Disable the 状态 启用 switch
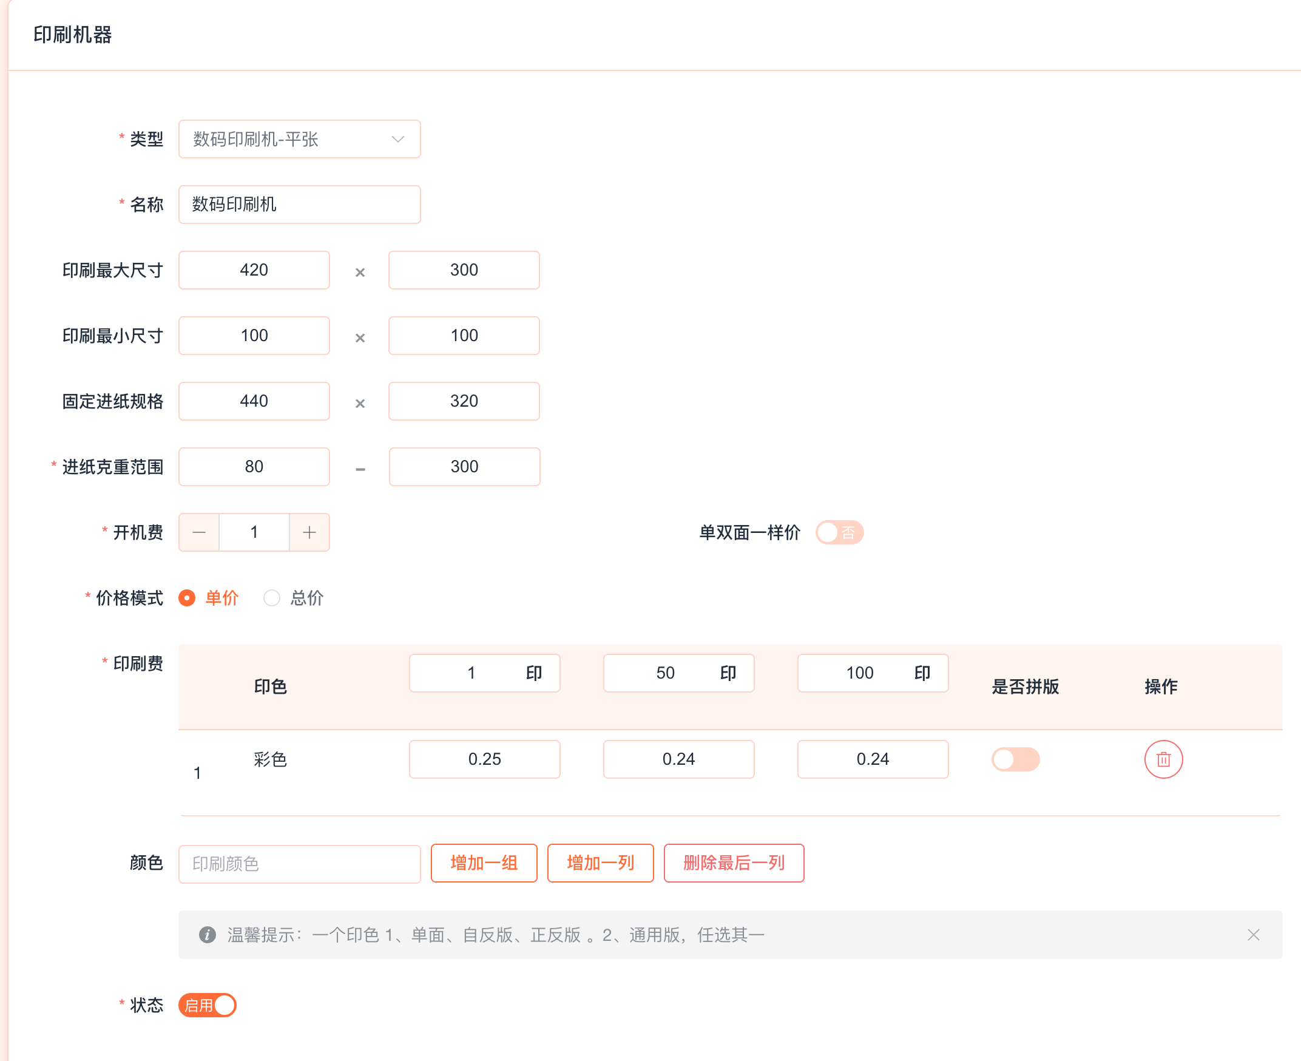This screenshot has height=1061, width=1301. click(207, 1005)
